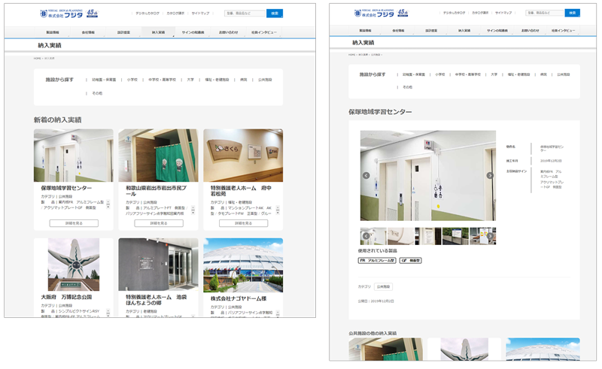Filter by 中学校・高等学校 on left page
Viewport: 602px width, 369px height.
162,80
